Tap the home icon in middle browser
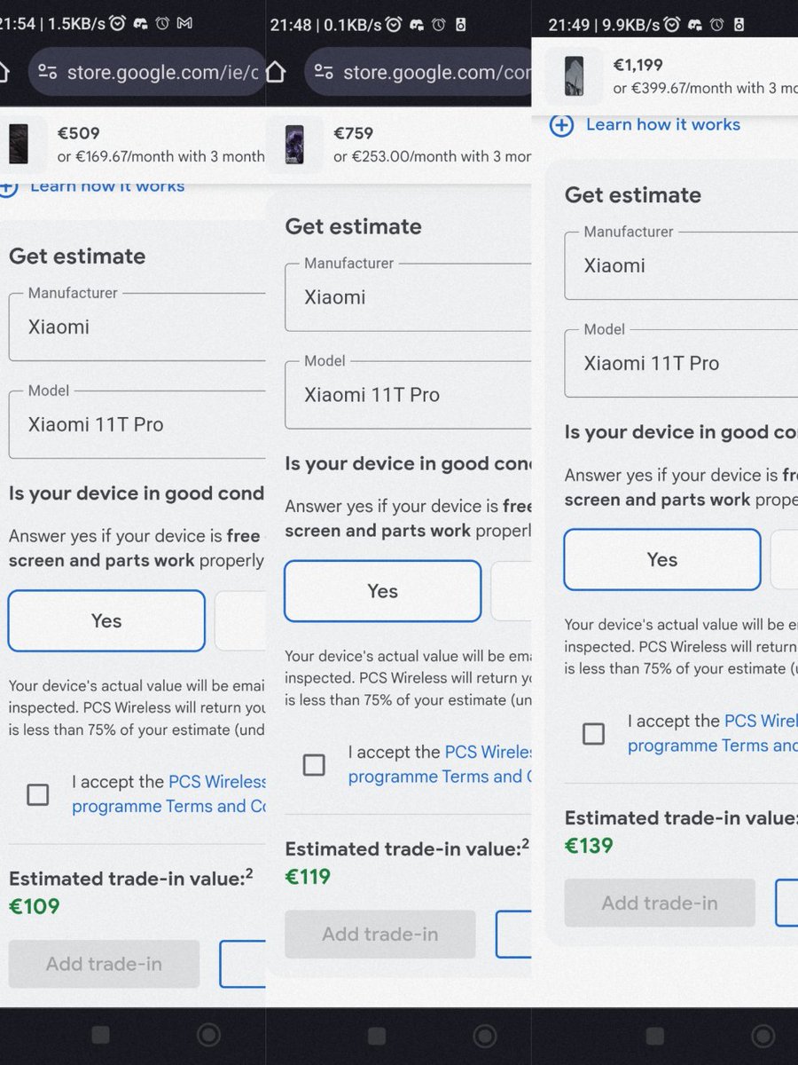Image resolution: width=798 pixels, height=1065 pixels. [x=276, y=72]
